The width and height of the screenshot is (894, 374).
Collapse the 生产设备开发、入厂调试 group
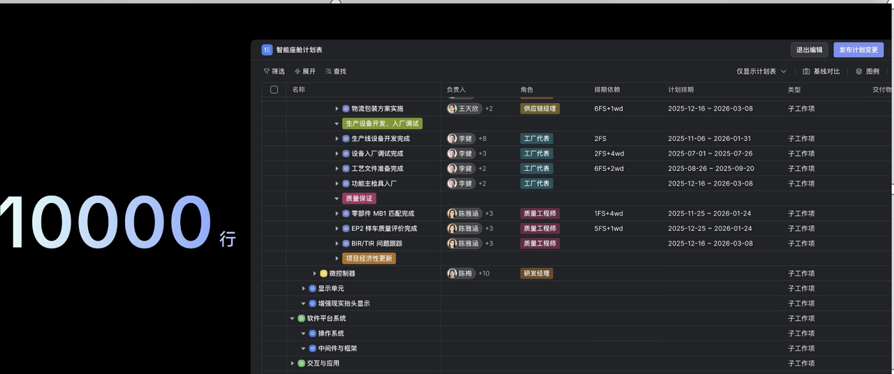tap(337, 124)
